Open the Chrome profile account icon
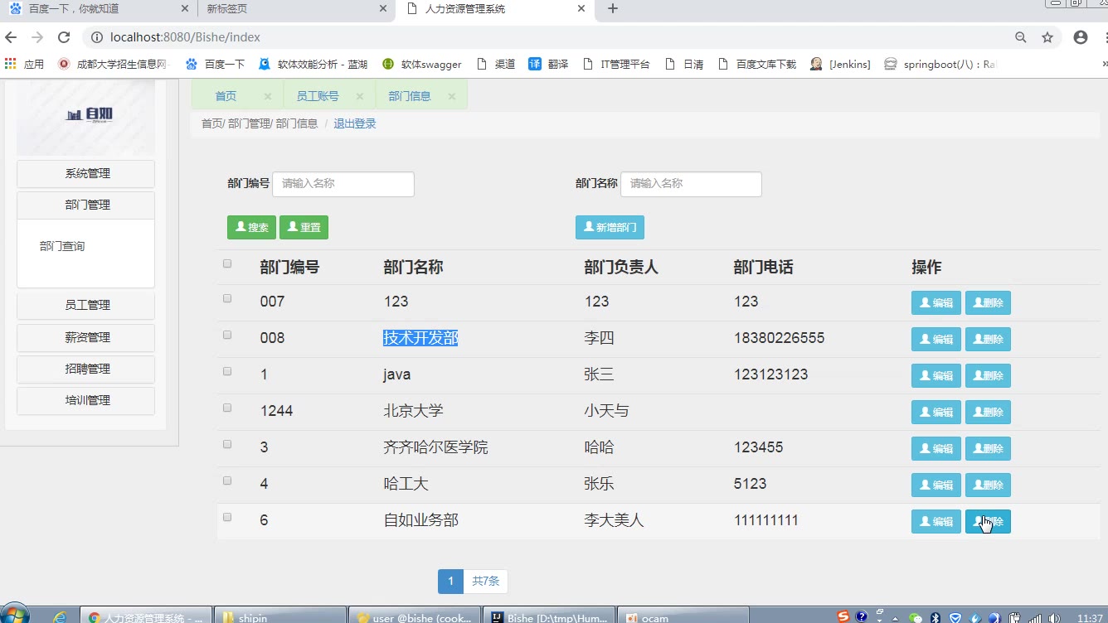The height and width of the screenshot is (623, 1108). coord(1080,37)
